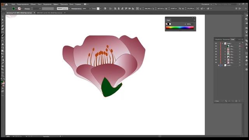The width and height of the screenshot is (249, 140).
Task: Click the opacity value field
Action: (x=85, y=9)
